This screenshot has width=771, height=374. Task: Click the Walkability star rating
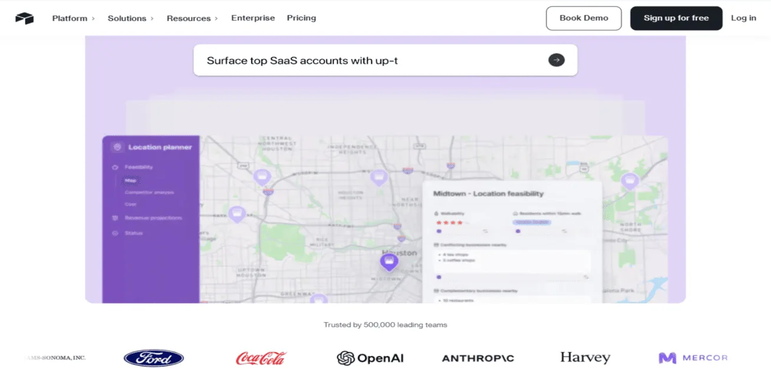click(x=452, y=223)
